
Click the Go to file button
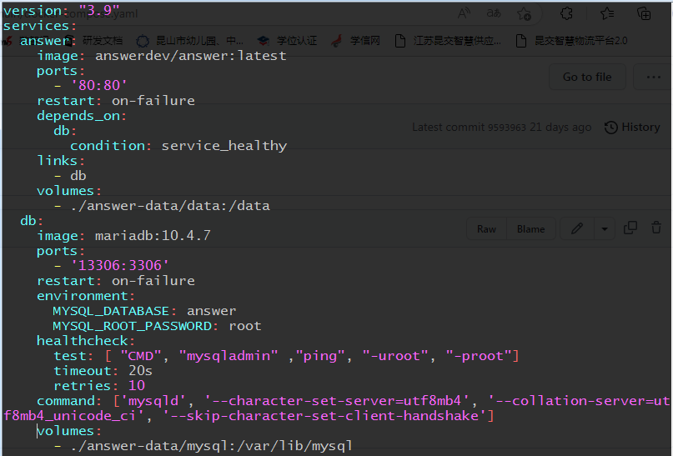click(x=587, y=78)
